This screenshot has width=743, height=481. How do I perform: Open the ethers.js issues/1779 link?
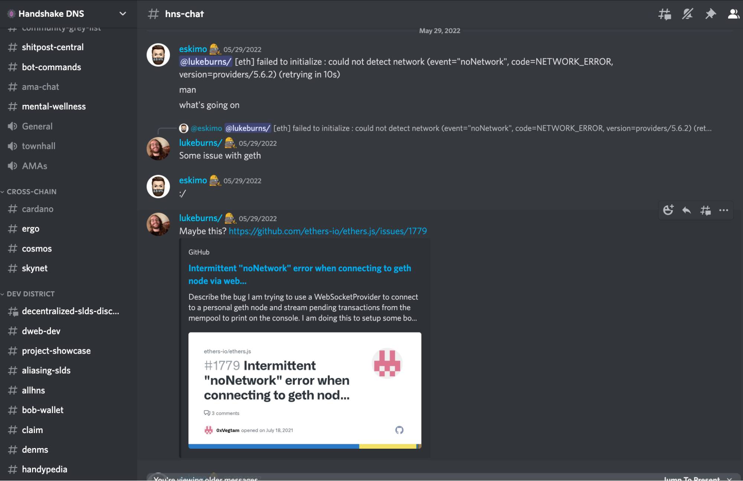click(327, 231)
